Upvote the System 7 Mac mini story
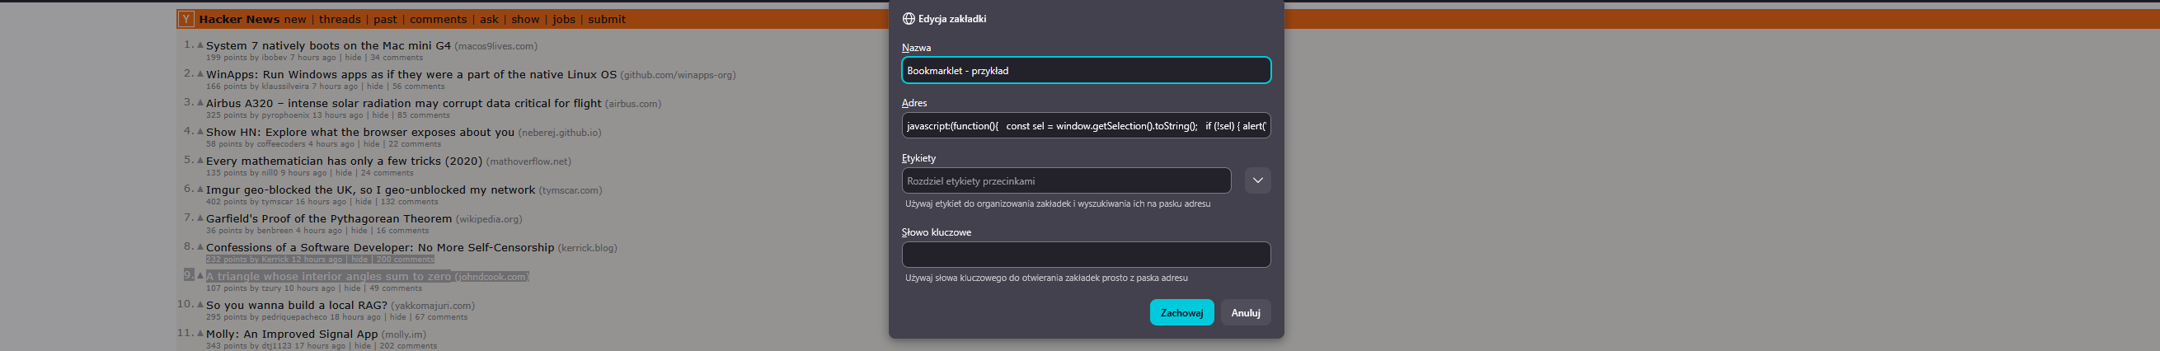 coord(200,45)
